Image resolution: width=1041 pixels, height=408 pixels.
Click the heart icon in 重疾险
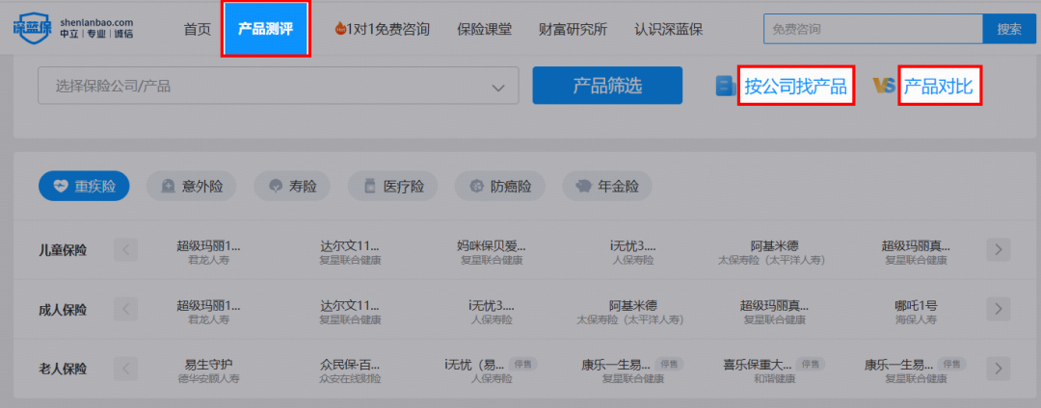click(x=61, y=187)
